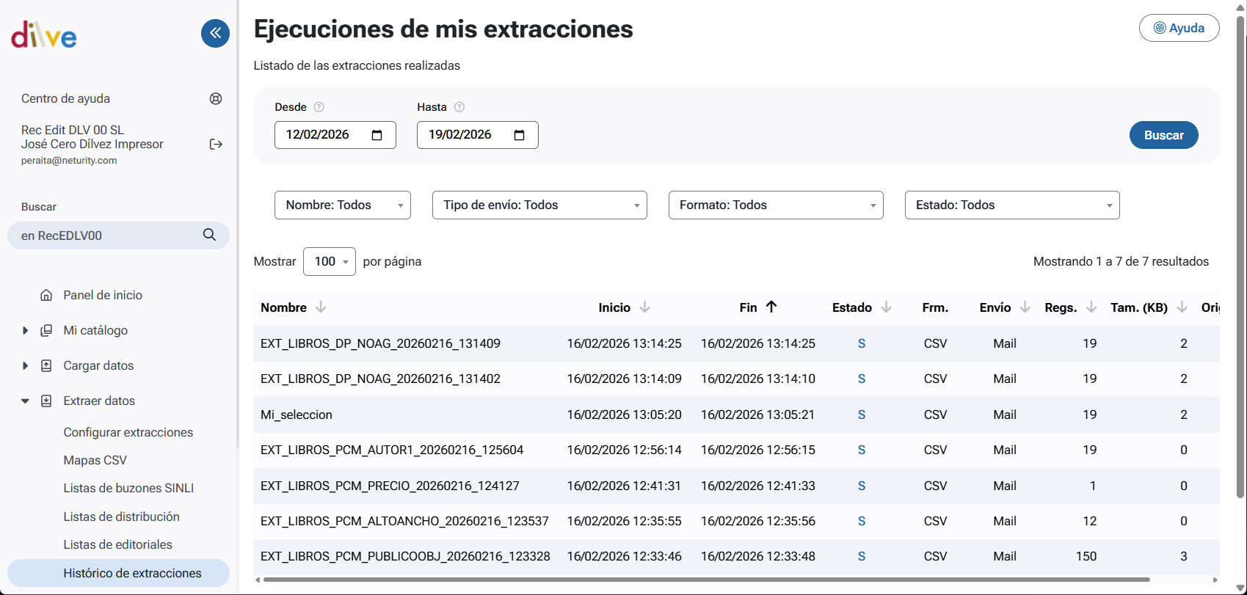Sort the table by the Nombre column arrow
Viewport: 1247px width, 595px height.
[321, 307]
